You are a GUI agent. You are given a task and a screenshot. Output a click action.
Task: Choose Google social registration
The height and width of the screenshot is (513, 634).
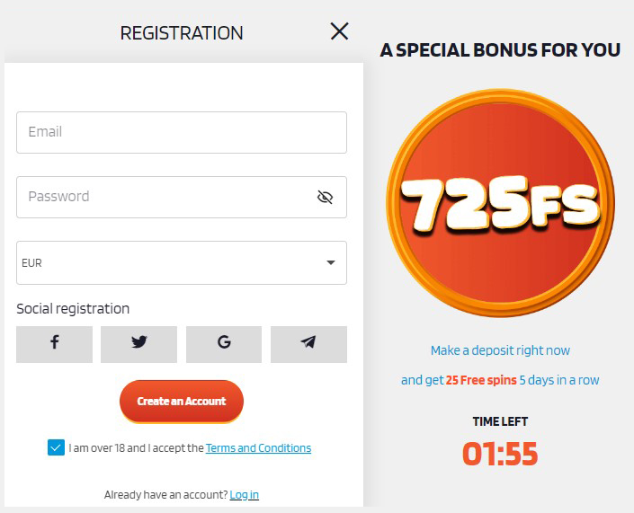[x=224, y=344]
